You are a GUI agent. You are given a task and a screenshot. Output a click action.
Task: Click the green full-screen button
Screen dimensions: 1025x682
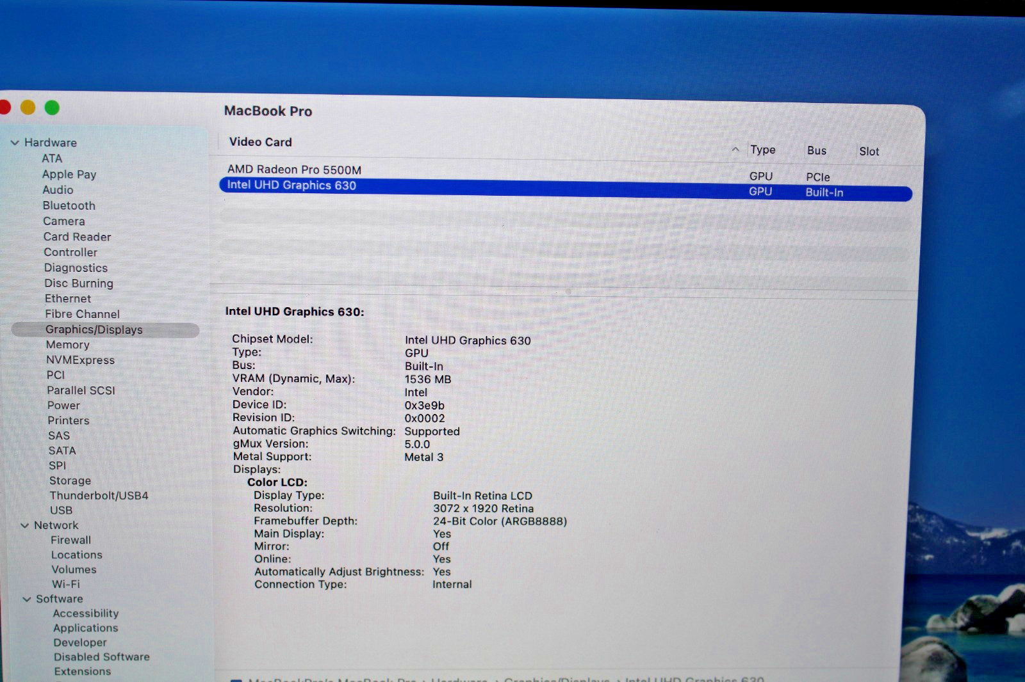(52, 108)
